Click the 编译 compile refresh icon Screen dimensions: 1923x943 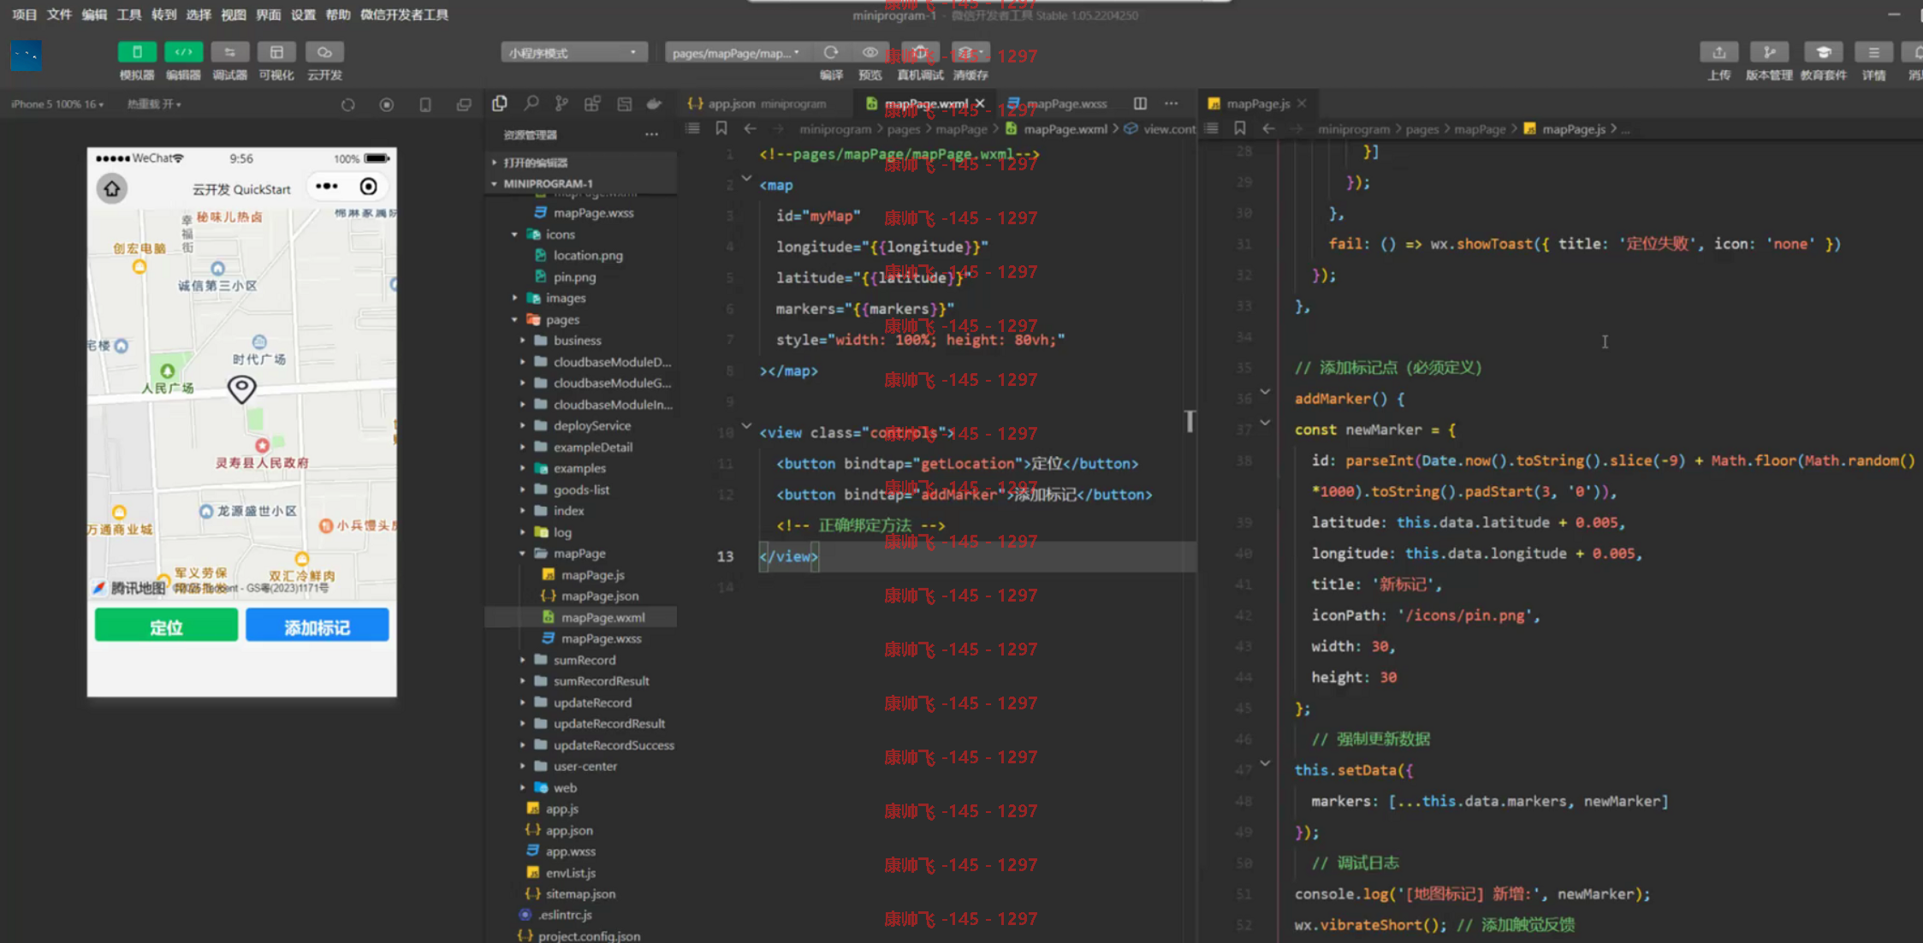click(x=830, y=52)
